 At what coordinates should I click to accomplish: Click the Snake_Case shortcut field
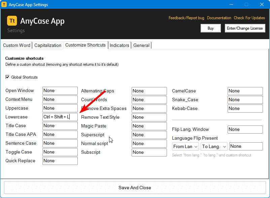(x=245, y=100)
